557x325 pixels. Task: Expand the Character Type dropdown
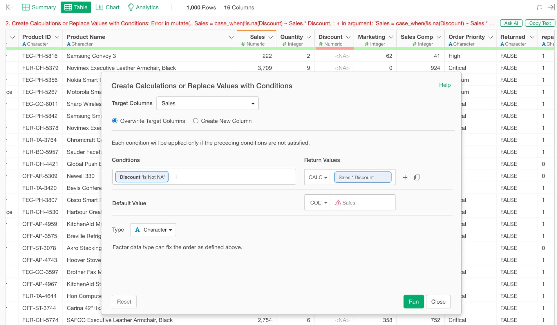[x=153, y=230]
